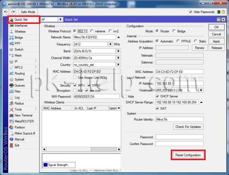Click the Quick Set sidebar icon
The height and width of the screenshot is (175, 229).
click(x=12, y=20)
